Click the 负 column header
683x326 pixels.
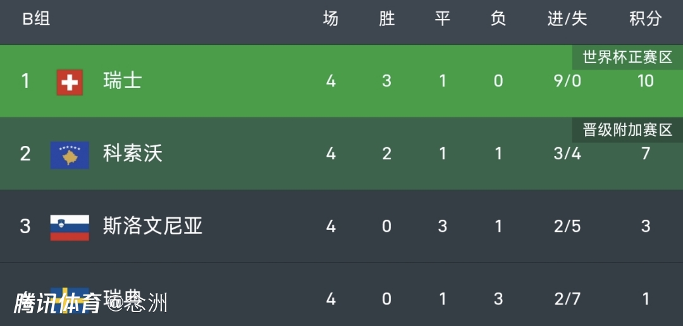(498, 19)
